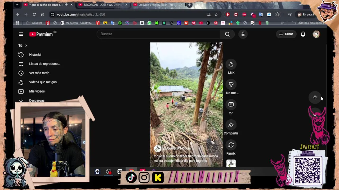
Task: Expand the Tú section chevron
Action: click(x=26, y=46)
